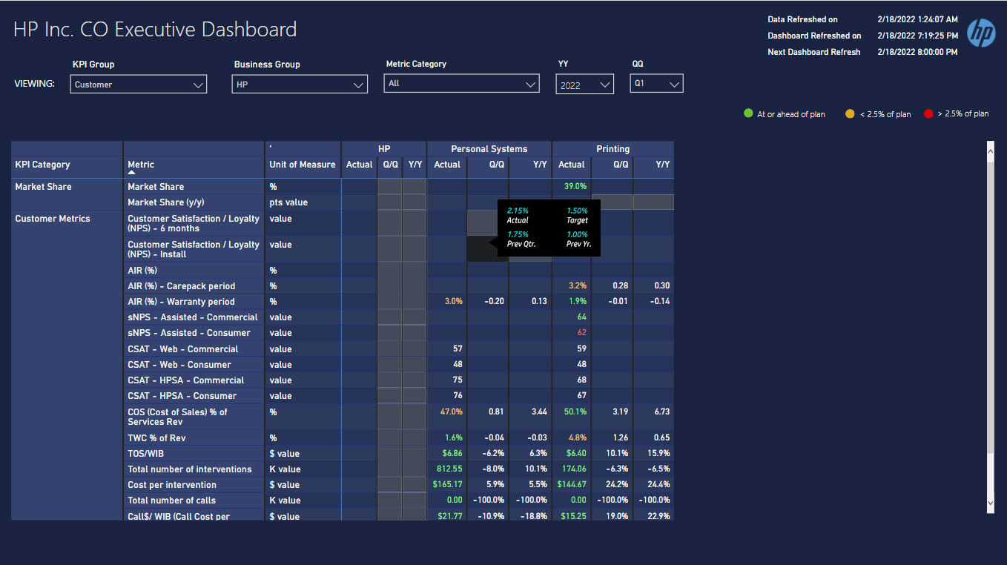Open the QQ quarter dropdown showing Q1
Screen dimensions: 1007x565
coord(657,84)
